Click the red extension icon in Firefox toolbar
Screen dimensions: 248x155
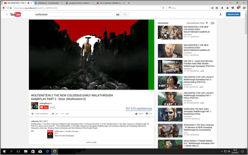point(238,7)
